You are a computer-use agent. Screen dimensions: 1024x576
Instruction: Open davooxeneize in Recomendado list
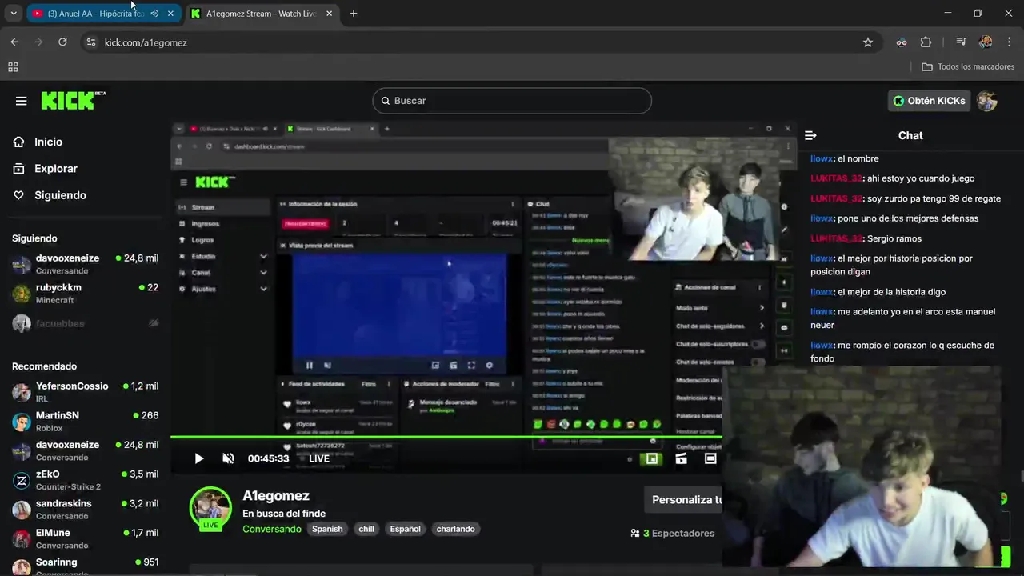[85, 450]
